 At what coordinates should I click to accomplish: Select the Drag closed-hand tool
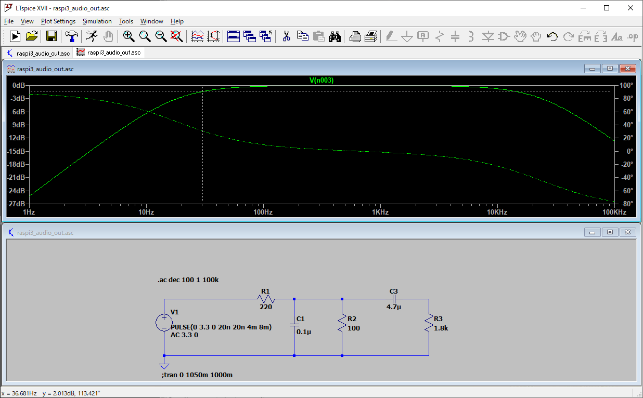536,36
